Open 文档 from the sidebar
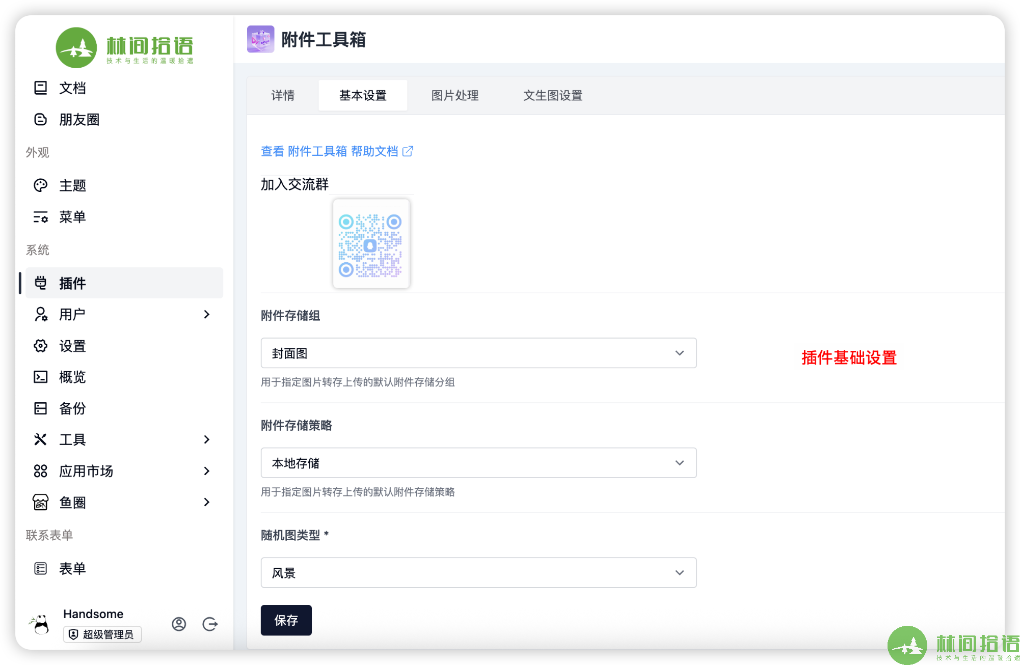 pyautogui.click(x=72, y=88)
